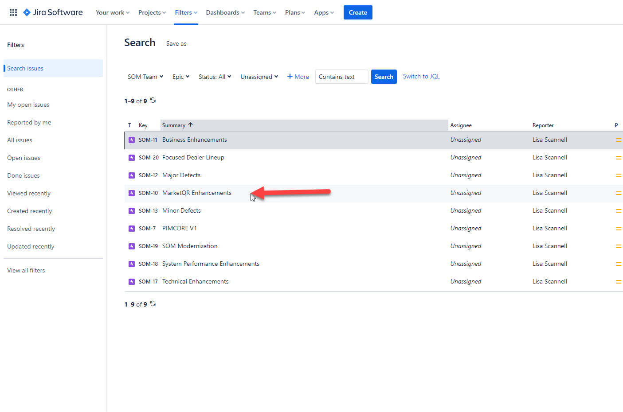
Task: Click the Jira Software logo
Action: (53, 12)
